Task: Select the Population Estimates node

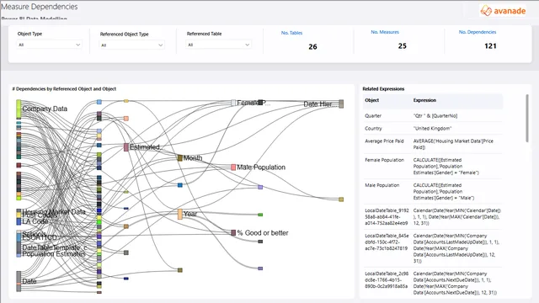Action: (19, 254)
